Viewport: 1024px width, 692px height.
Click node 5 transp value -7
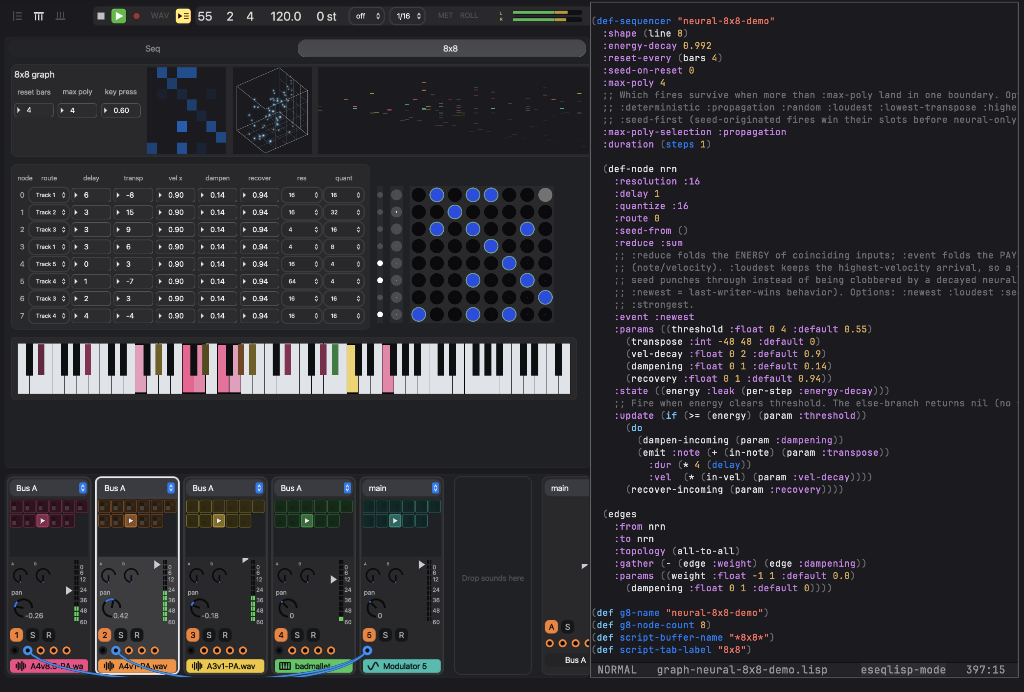[x=133, y=281]
